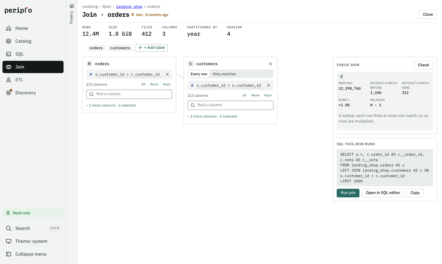The width and height of the screenshot is (442, 264).
Task: Expand 2 more columns in customers card
Action: pyautogui.click(x=212, y=116)
